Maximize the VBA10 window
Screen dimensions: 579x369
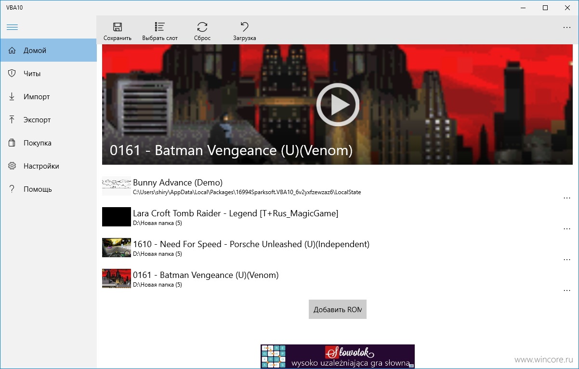tap(545, 7)
